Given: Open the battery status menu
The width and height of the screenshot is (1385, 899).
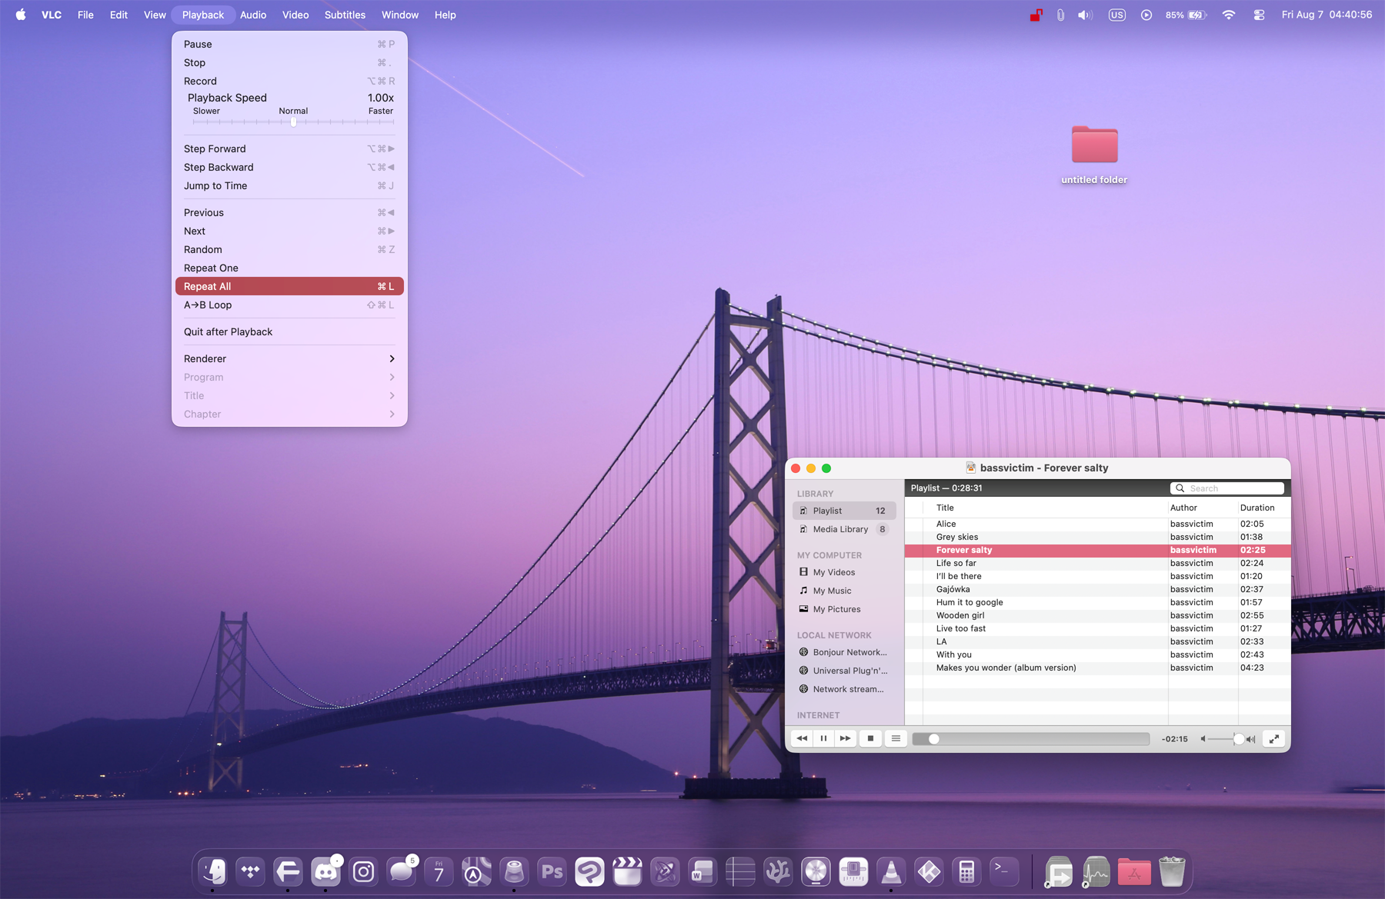Looking at the screenshot, I should point(1186,15).
